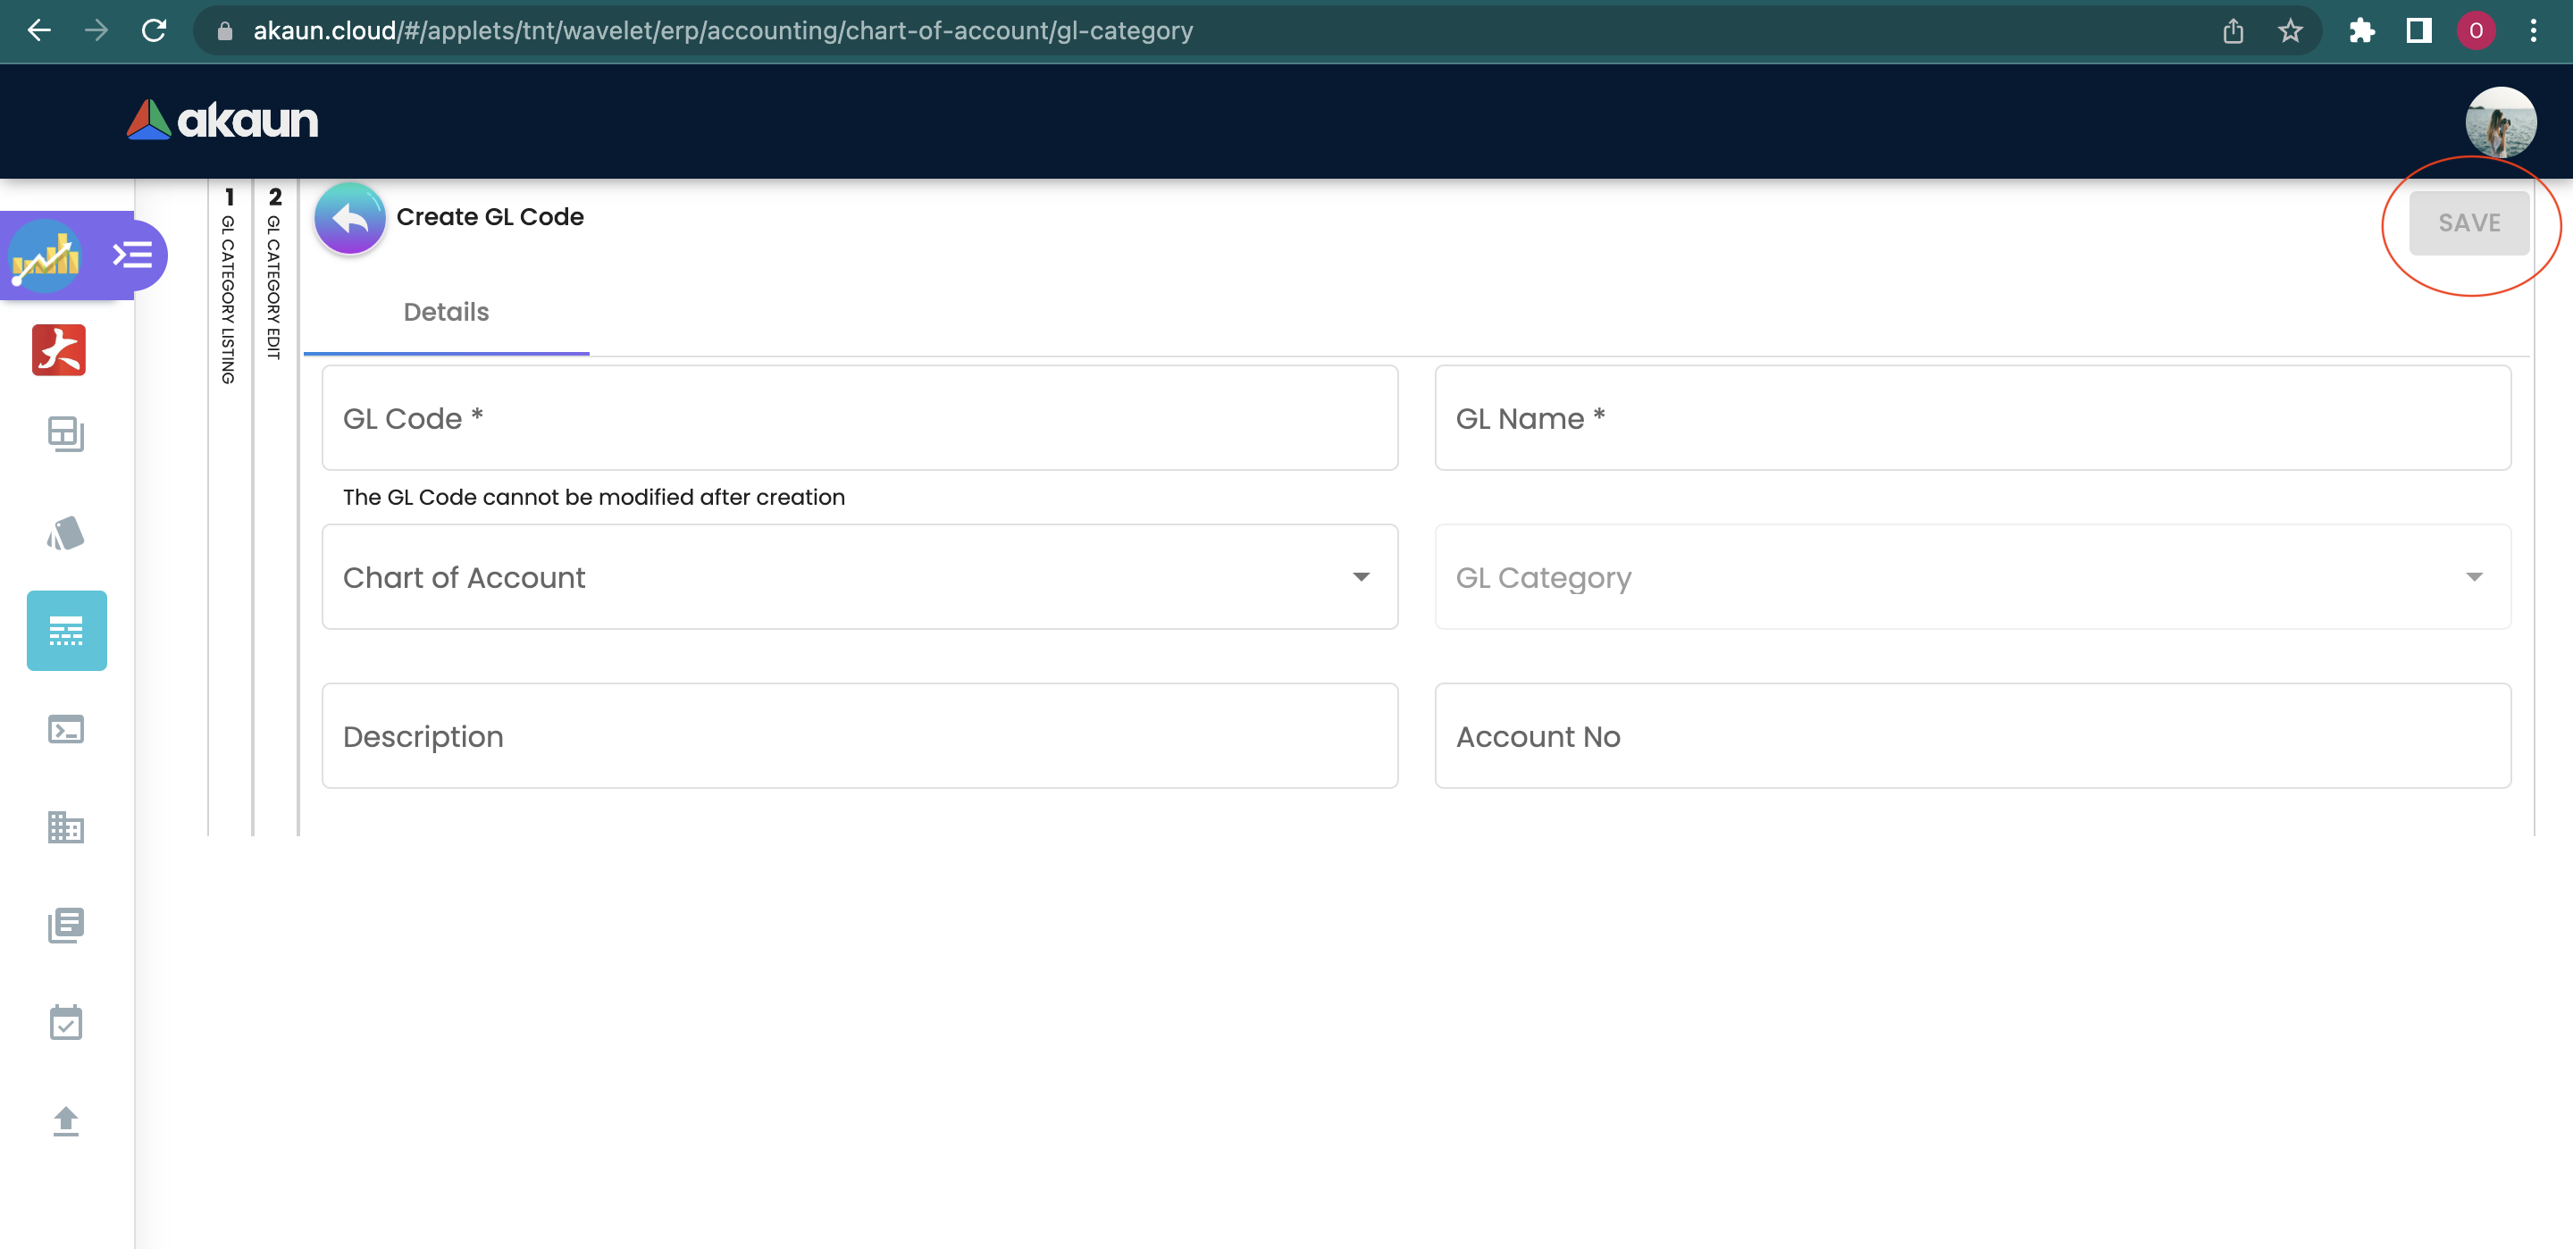Open the stacked documents sidebar icon
Screen dimensions: 2573x1249
coord(66,926)
